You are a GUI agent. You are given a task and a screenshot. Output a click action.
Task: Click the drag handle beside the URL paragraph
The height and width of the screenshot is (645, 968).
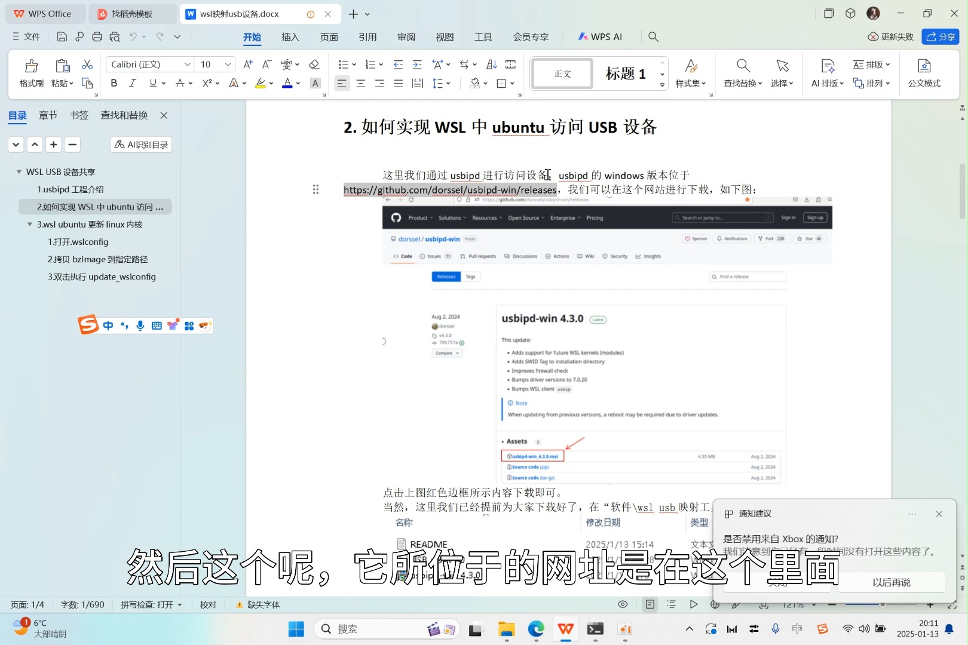pyautogui.click(x=315, y=189)
